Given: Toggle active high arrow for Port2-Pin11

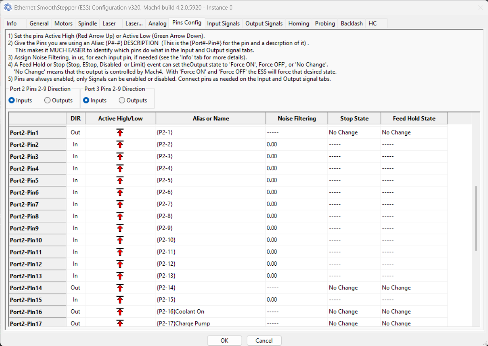Looking at the screenshot, I should coord(120,252).
